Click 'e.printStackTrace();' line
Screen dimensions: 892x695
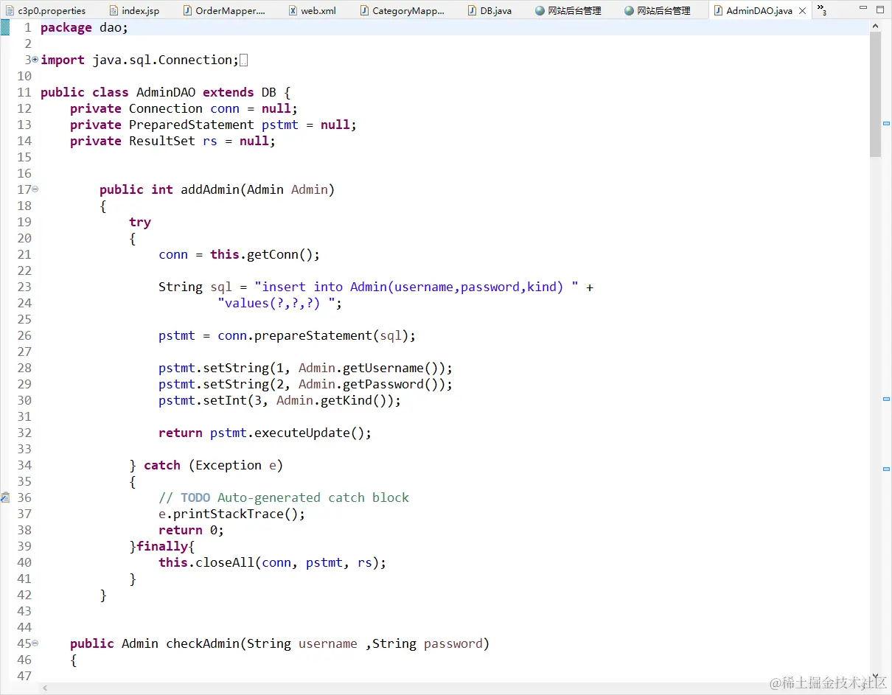coord(232,514)
